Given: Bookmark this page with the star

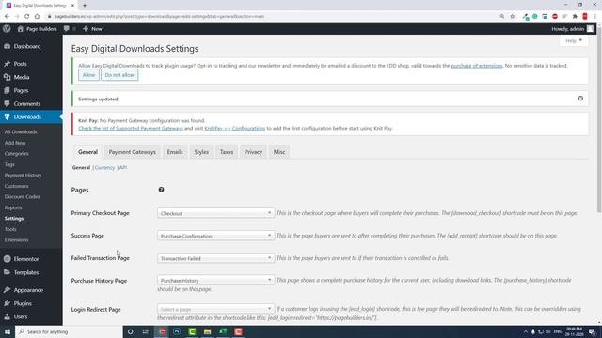Looking at the screenshot, I should pos(512,17).
